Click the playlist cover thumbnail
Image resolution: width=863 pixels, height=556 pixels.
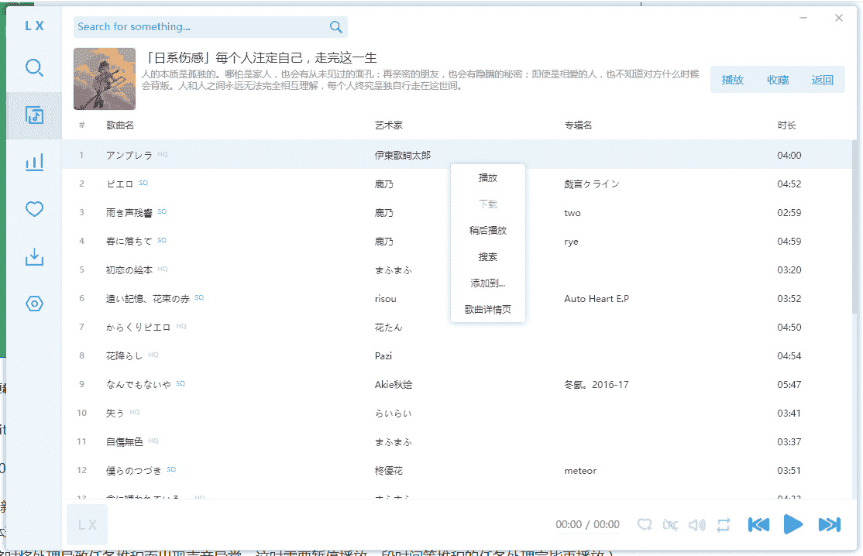105,79
